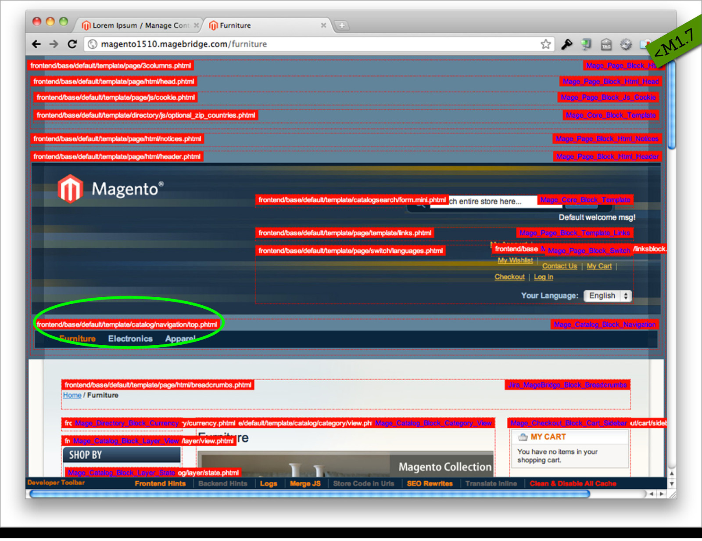Click the Mage_Page_Block_Html_Head hint

(611, 82)
